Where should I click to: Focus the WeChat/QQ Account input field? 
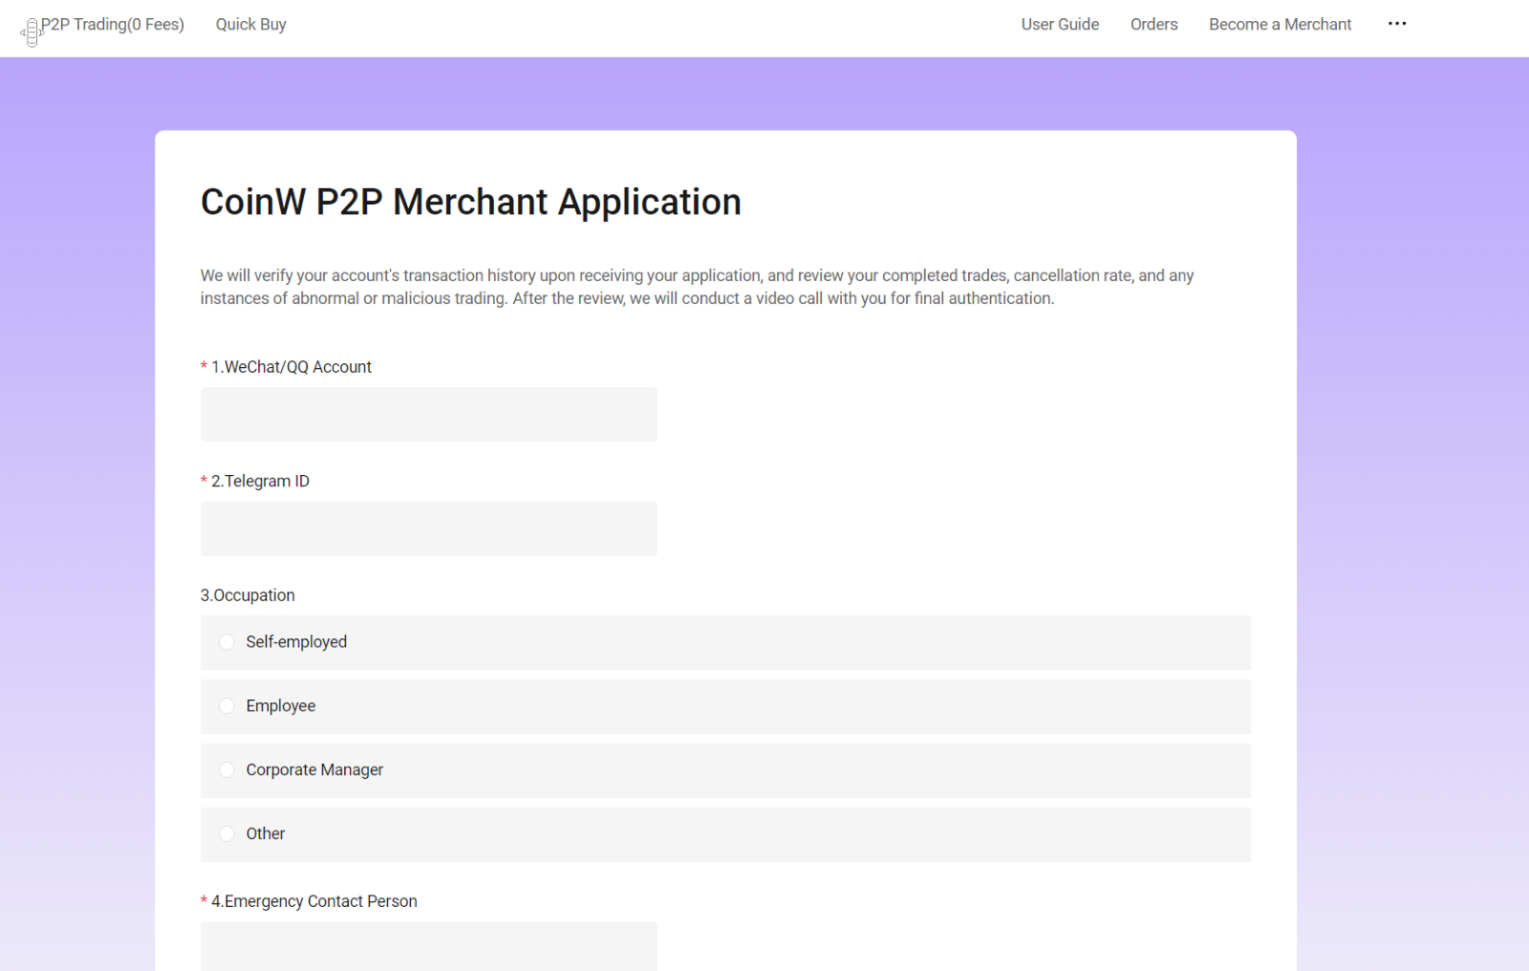coord(429,414)
